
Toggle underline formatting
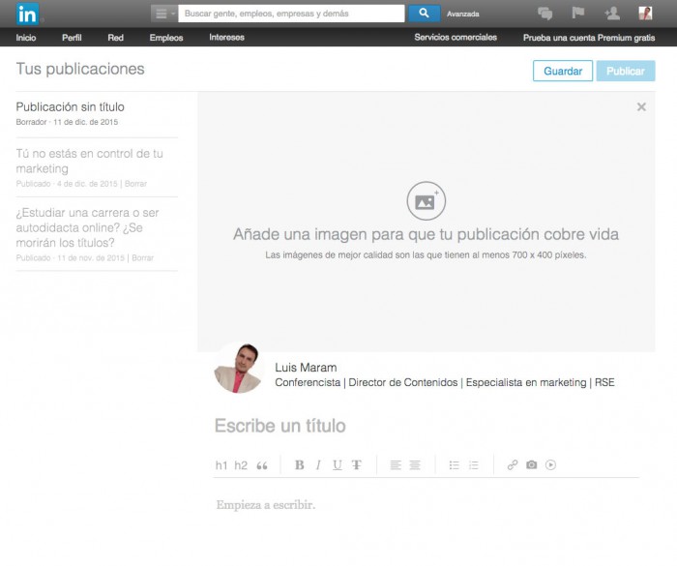click(x=338, y=465)
